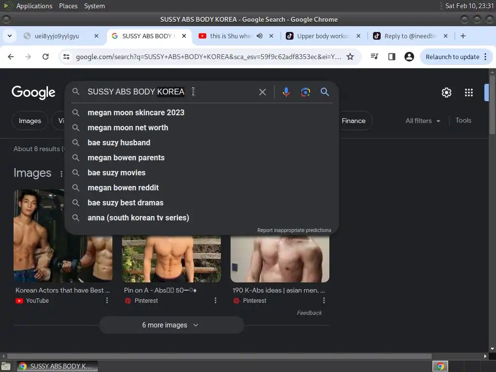Open the search Tools button
Screen dimensions: 496x372
(x=463, y=120)
